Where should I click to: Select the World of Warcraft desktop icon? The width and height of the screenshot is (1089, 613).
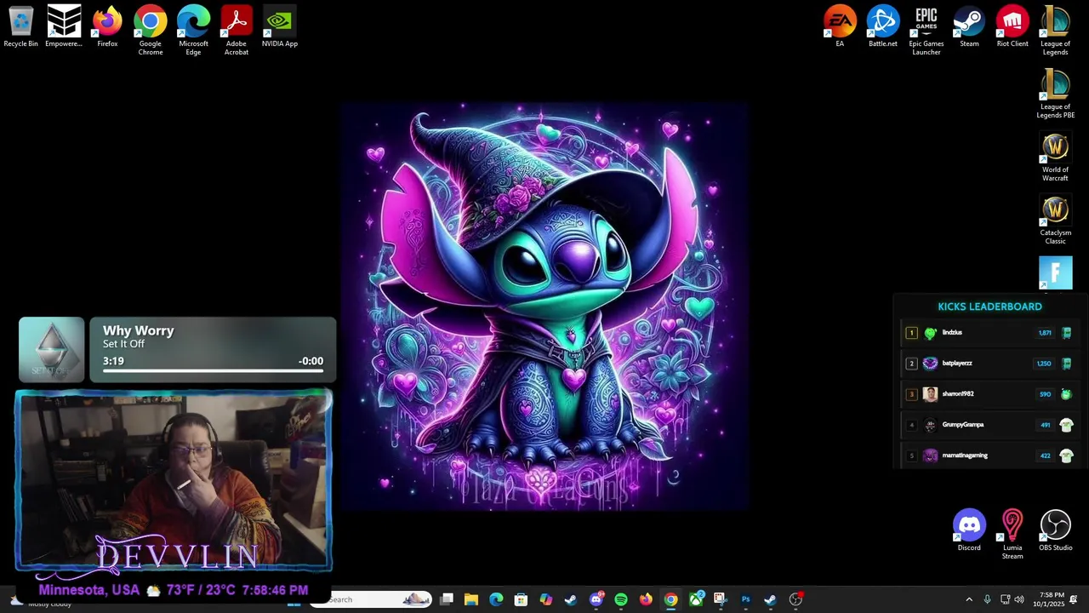pos(1056,157)
